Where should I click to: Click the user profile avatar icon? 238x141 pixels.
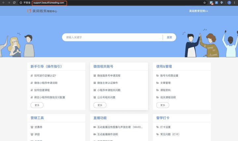click(229, 3)
